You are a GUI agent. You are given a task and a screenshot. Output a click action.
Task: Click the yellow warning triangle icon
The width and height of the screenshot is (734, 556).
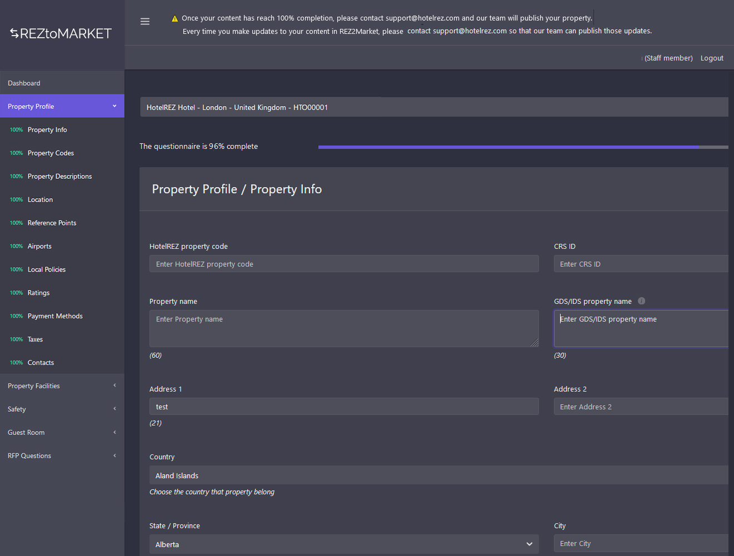[174, 18]
